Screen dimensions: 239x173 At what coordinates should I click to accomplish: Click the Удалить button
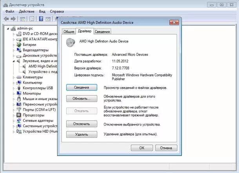point(81,135)
